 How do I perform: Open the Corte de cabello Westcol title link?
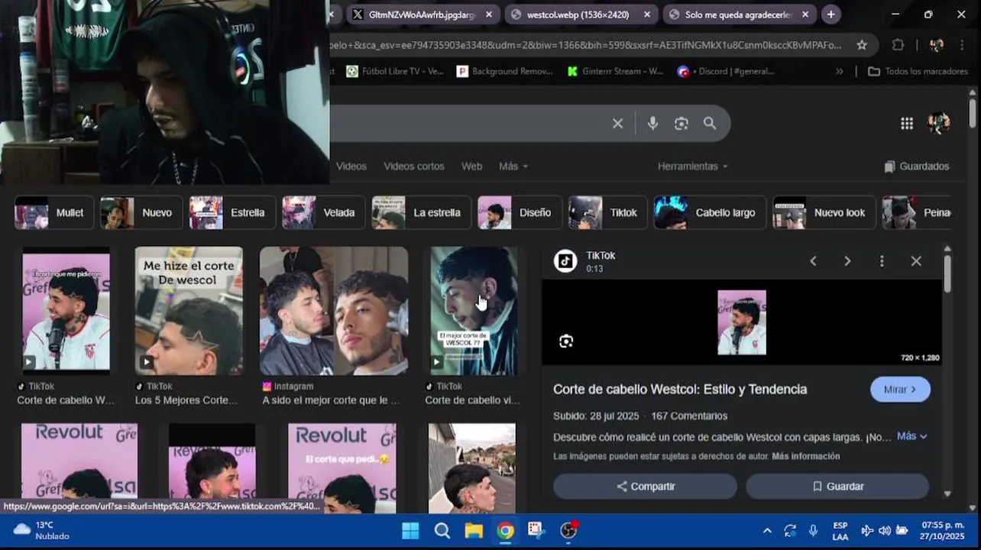[x=680, y=390]
